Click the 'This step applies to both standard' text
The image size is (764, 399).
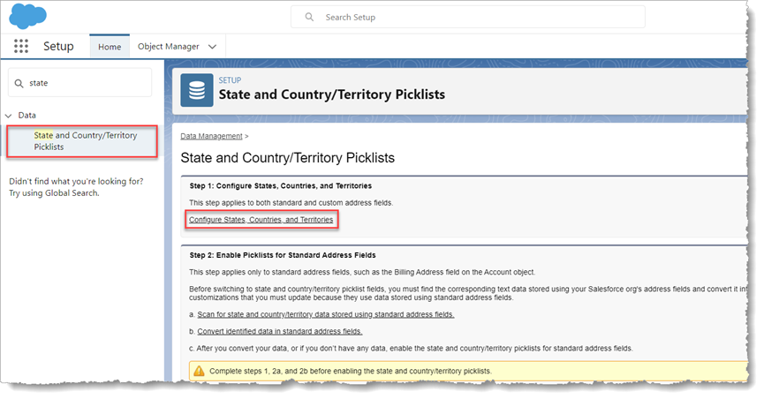coord(291,203)
